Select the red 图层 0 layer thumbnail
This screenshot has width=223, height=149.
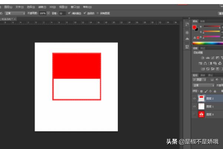(x=202, y=114)
